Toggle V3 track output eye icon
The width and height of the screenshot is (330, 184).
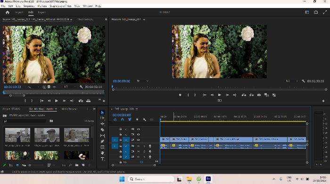[x=139, y=129]
